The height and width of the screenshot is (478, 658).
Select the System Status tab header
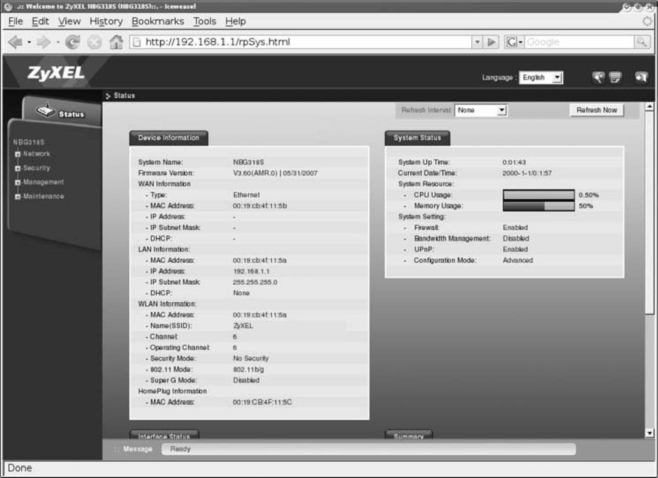(417, 138)
